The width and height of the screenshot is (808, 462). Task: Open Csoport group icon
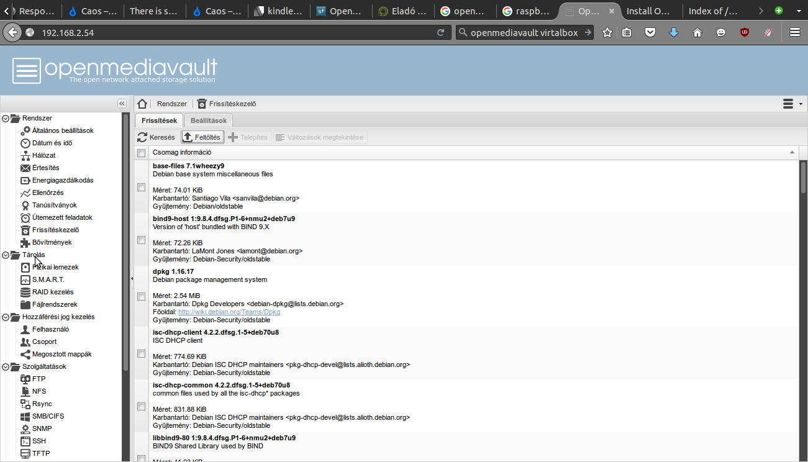(25, 342)
